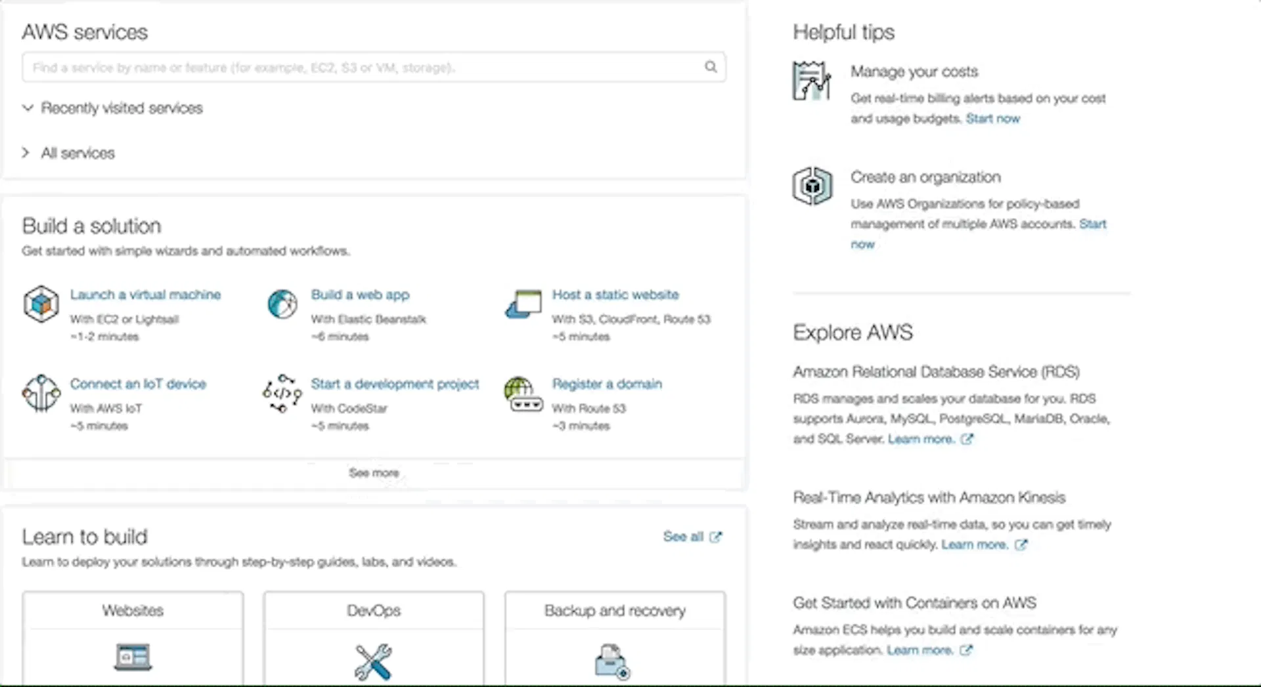Click the Connect an IoT device icon
This screenshot has width=1261, height=687.
pos(41,393)
